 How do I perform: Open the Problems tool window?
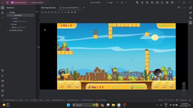click(2, 86)
